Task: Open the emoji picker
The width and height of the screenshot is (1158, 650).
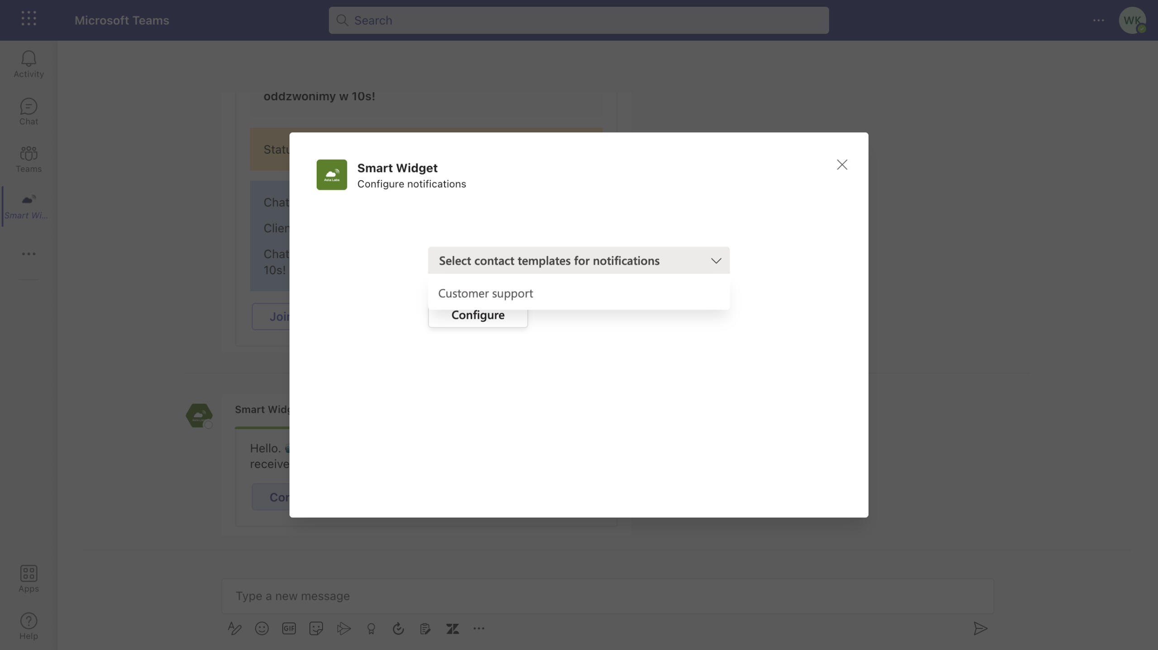Action: pos(262,629)
